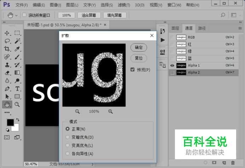245x168 pixels.
Task: Click the 确定 button
Action: pyautogui.click(x=138, y=47)
